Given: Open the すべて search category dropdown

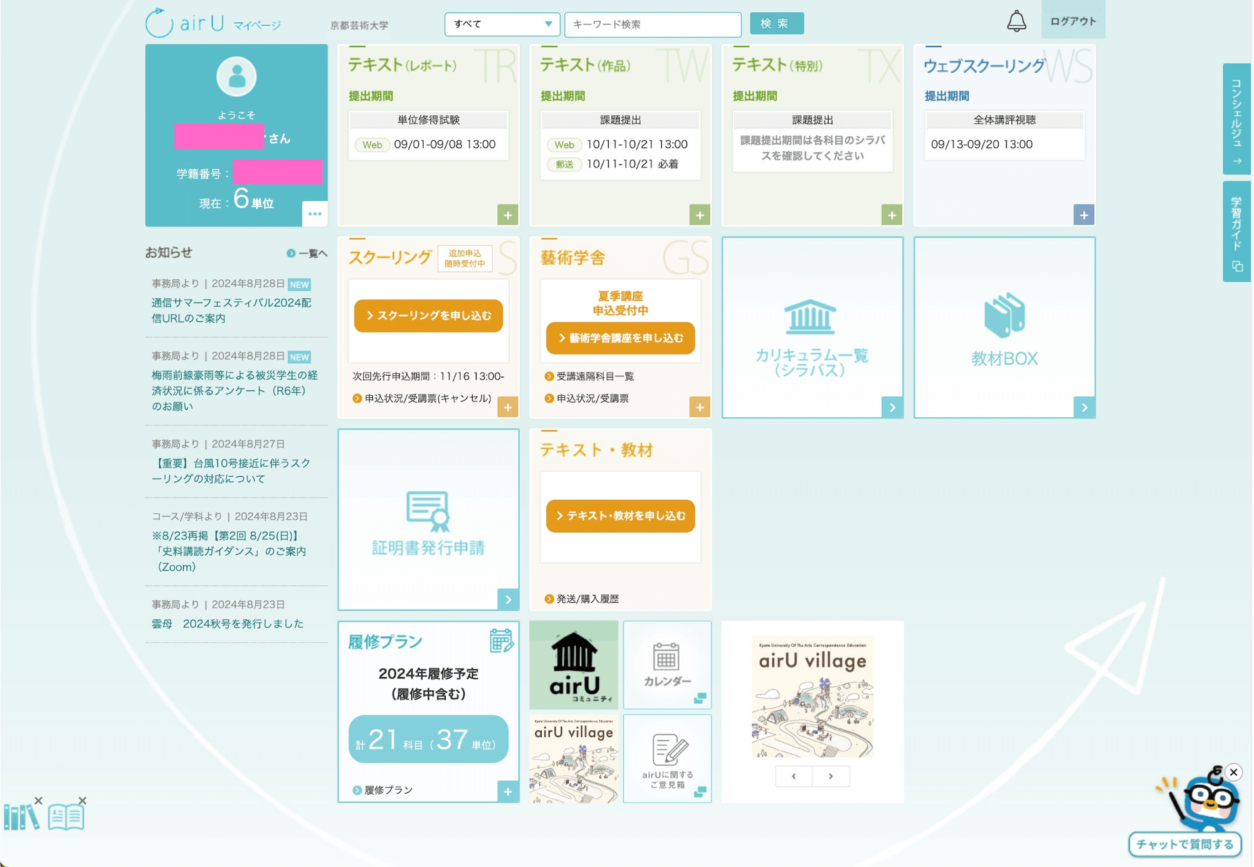Looking at the screenshot, I should point(502,24).
